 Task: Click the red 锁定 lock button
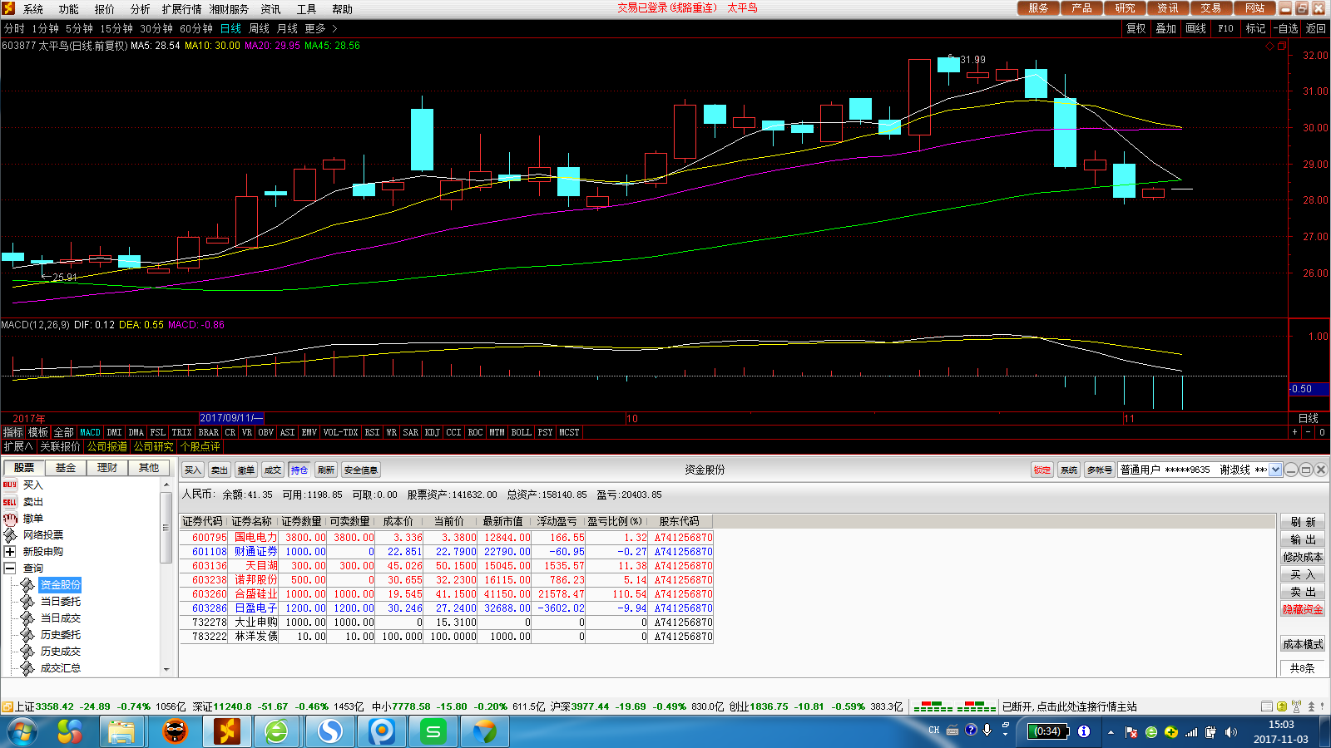tap(1042, 470)
